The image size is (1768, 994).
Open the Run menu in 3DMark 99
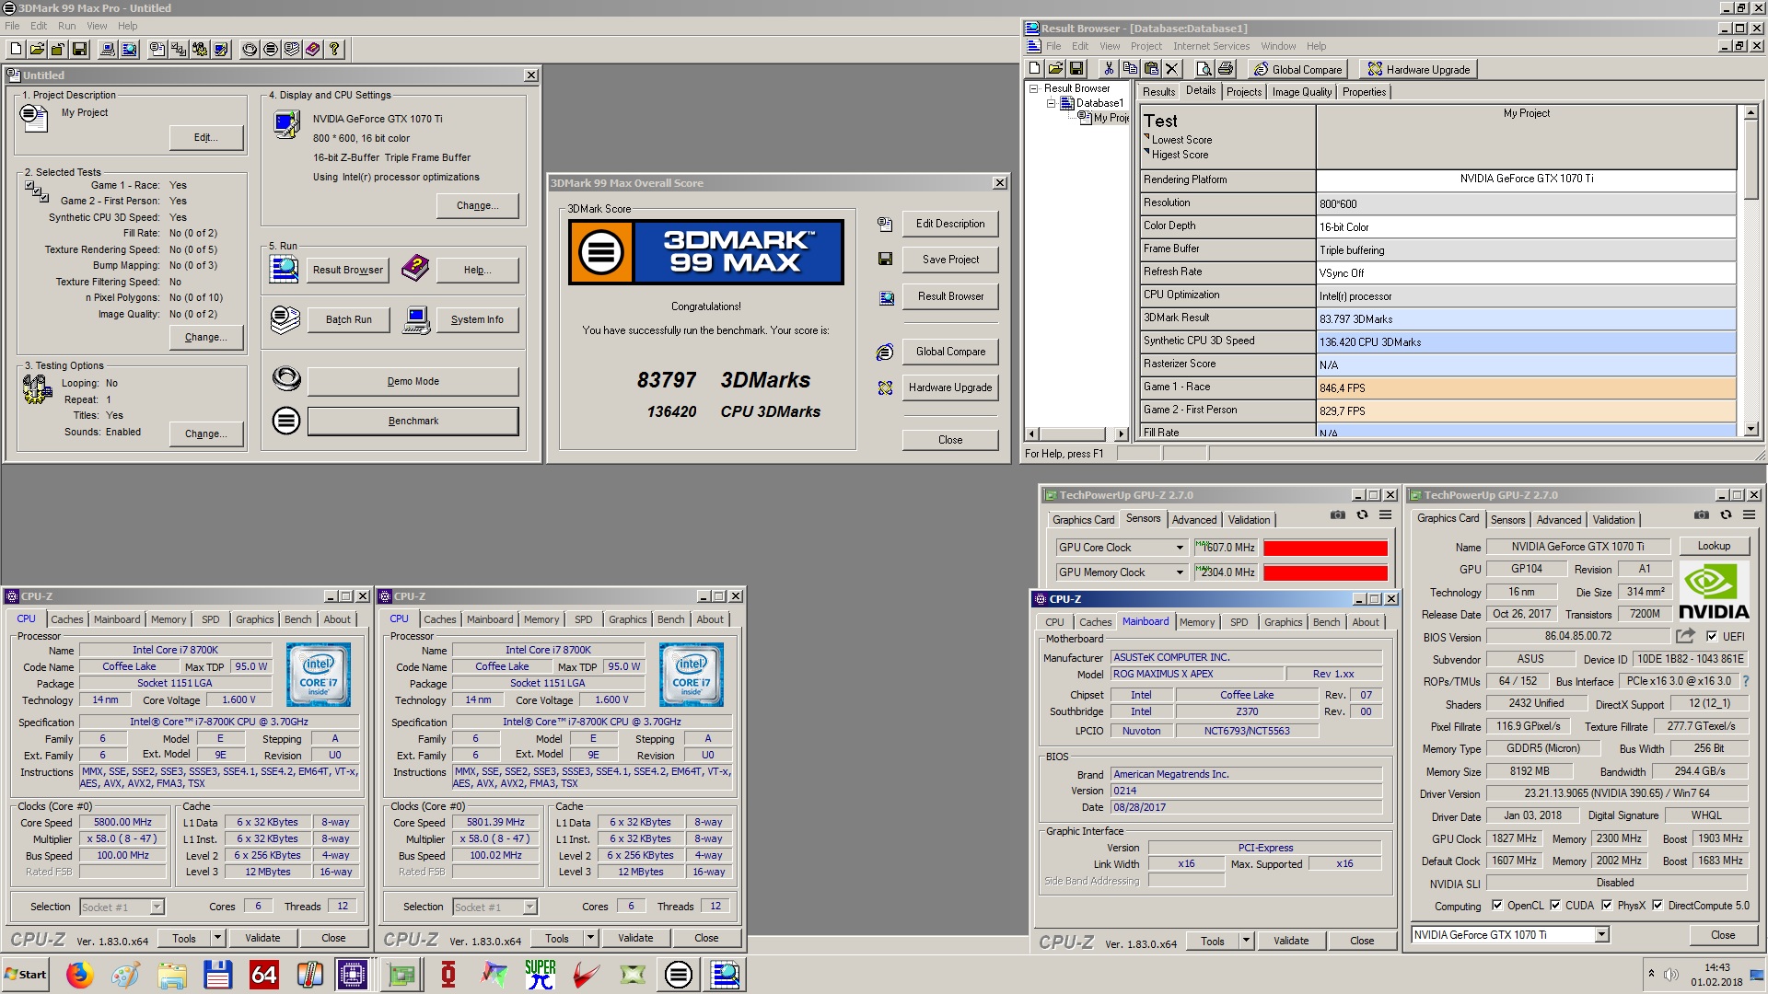tap(66, 26)
